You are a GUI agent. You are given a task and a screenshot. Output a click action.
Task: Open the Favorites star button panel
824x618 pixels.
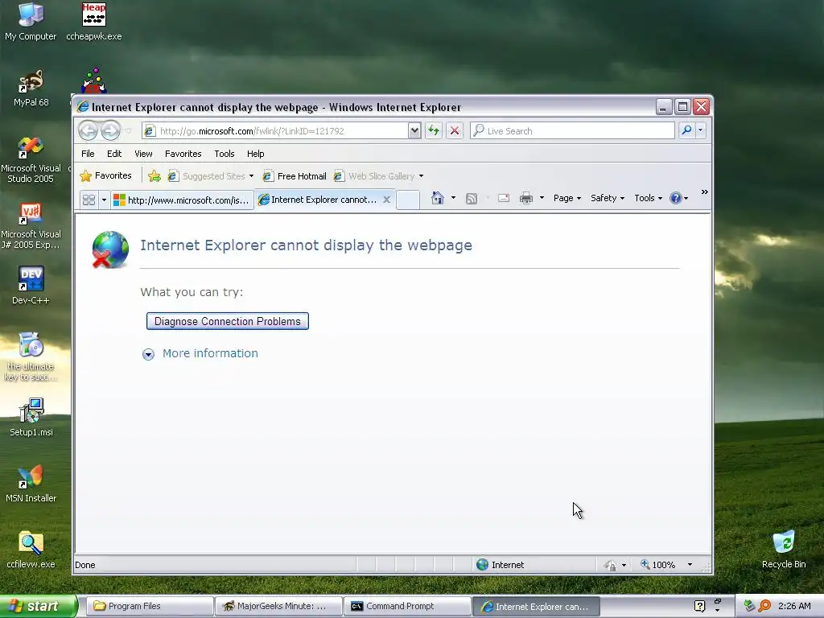click(106, 176)
